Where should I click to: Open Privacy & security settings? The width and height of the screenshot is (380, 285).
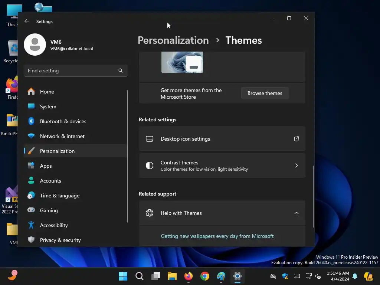pos(75,240)
